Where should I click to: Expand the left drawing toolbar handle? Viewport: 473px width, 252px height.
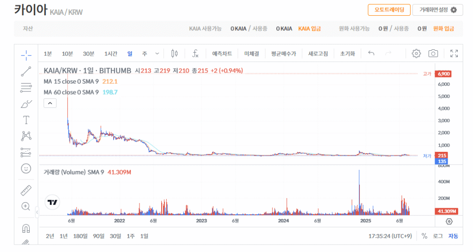point(37,212)
